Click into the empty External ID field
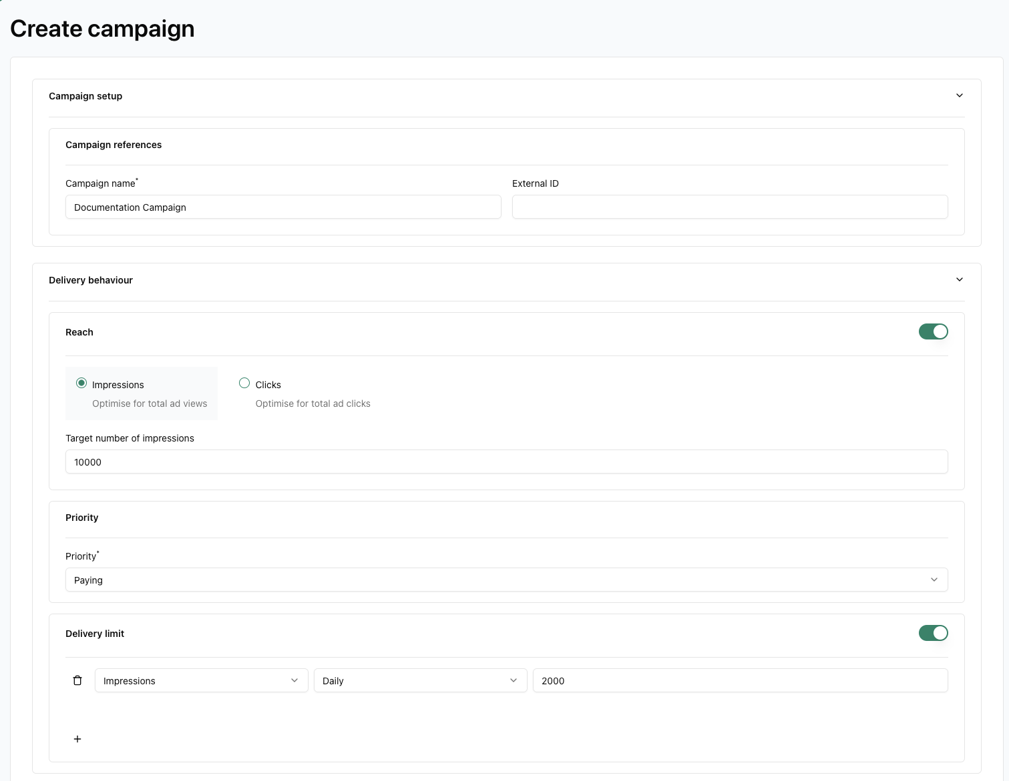The image size is (1009, 781). (729, 207)
